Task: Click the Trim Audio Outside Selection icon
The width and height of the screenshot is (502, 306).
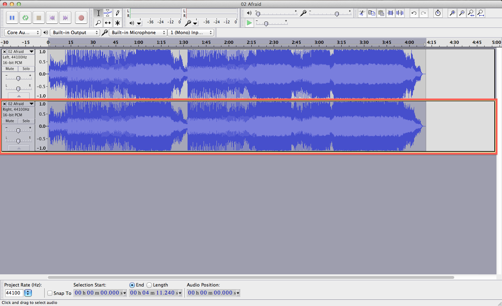Action: (x=390, y=13)
